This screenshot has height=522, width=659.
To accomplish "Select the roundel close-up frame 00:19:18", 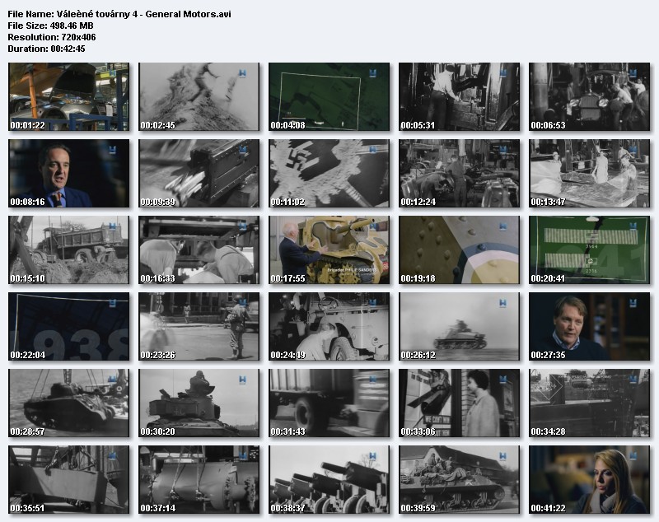I will click(459, 249).
